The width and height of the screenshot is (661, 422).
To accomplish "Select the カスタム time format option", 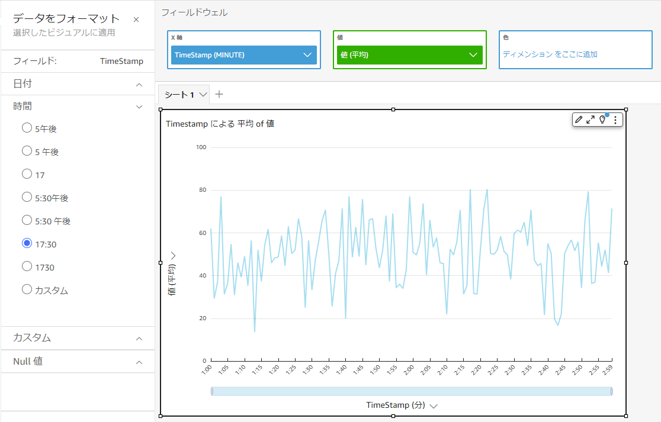I will click(27, 289).
